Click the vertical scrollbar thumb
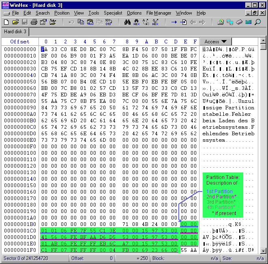Screen dimensions: 268x264 pos(263,47)
